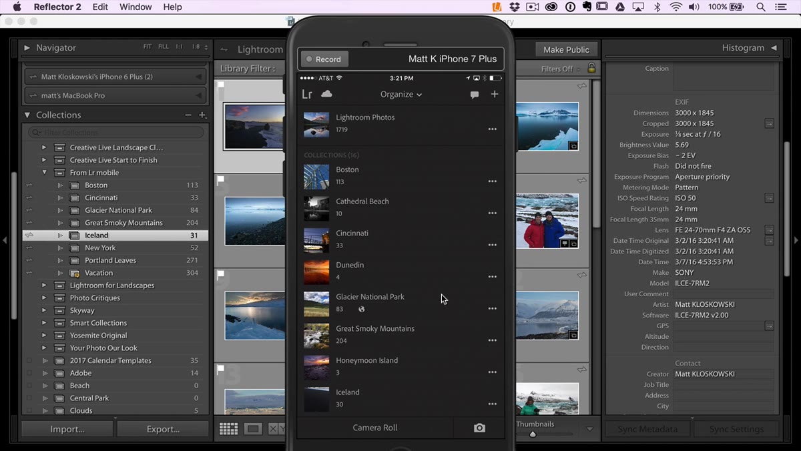Toggle sync for the Vacation collection
The height and width of the screenshot is (451, 801).
tap(29, 273)
